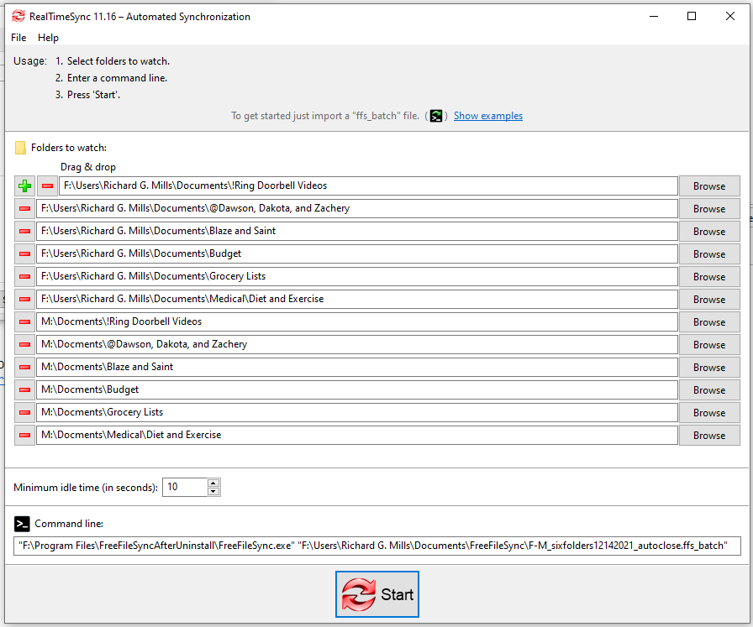
Task: Remove the M:\Docments\!Ring Doorbell Videos row
Action: click(x=24, y=322)
